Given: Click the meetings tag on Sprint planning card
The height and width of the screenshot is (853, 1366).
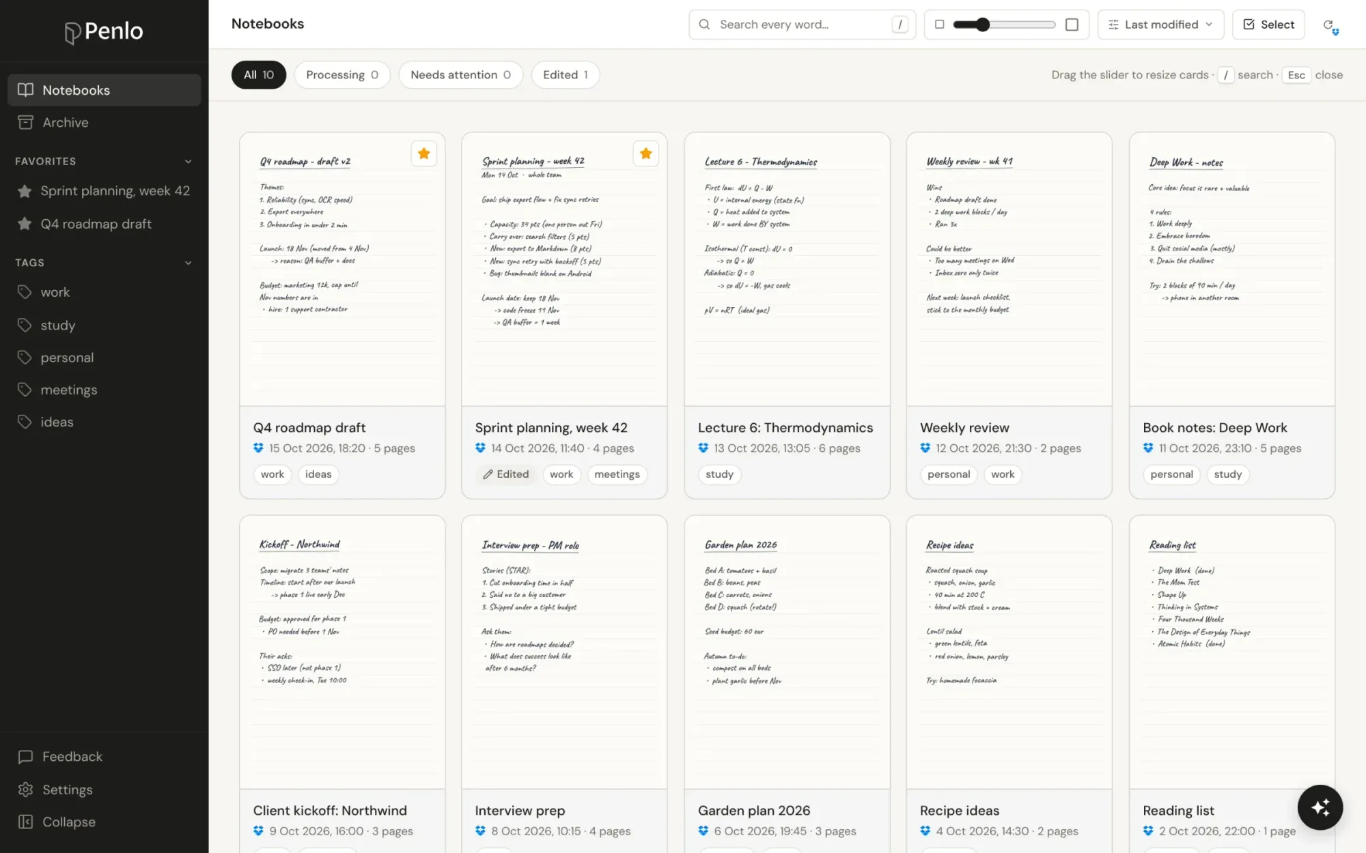Looking at the screenshot, I should point(617,474).
